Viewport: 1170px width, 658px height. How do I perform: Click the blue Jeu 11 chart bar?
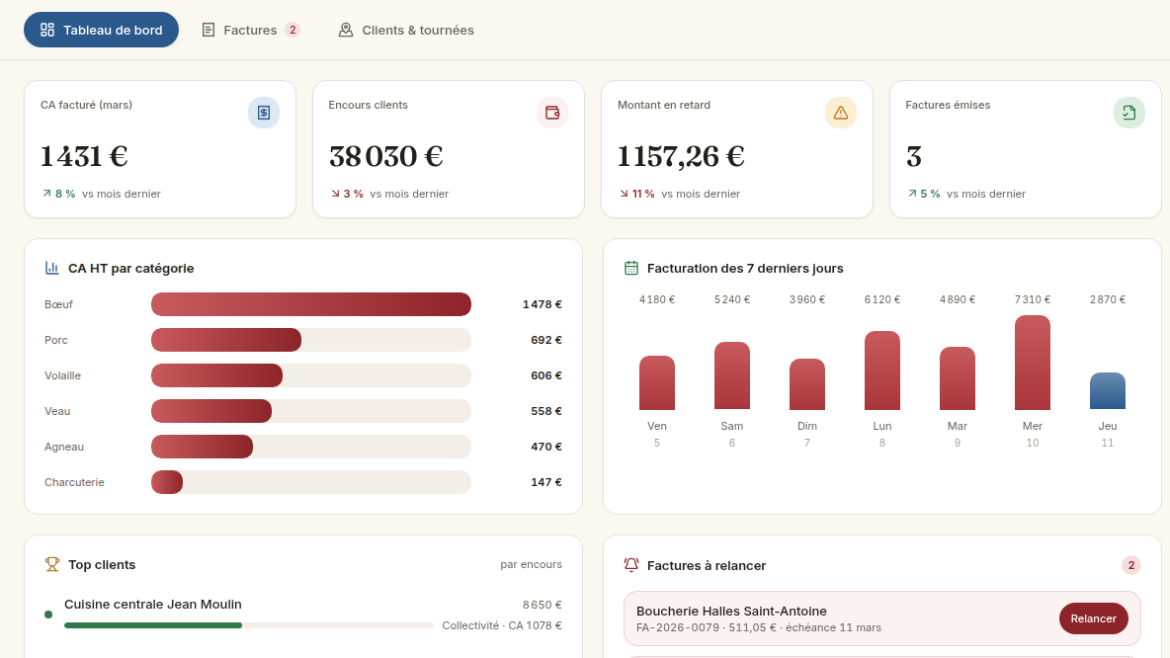1108,391
